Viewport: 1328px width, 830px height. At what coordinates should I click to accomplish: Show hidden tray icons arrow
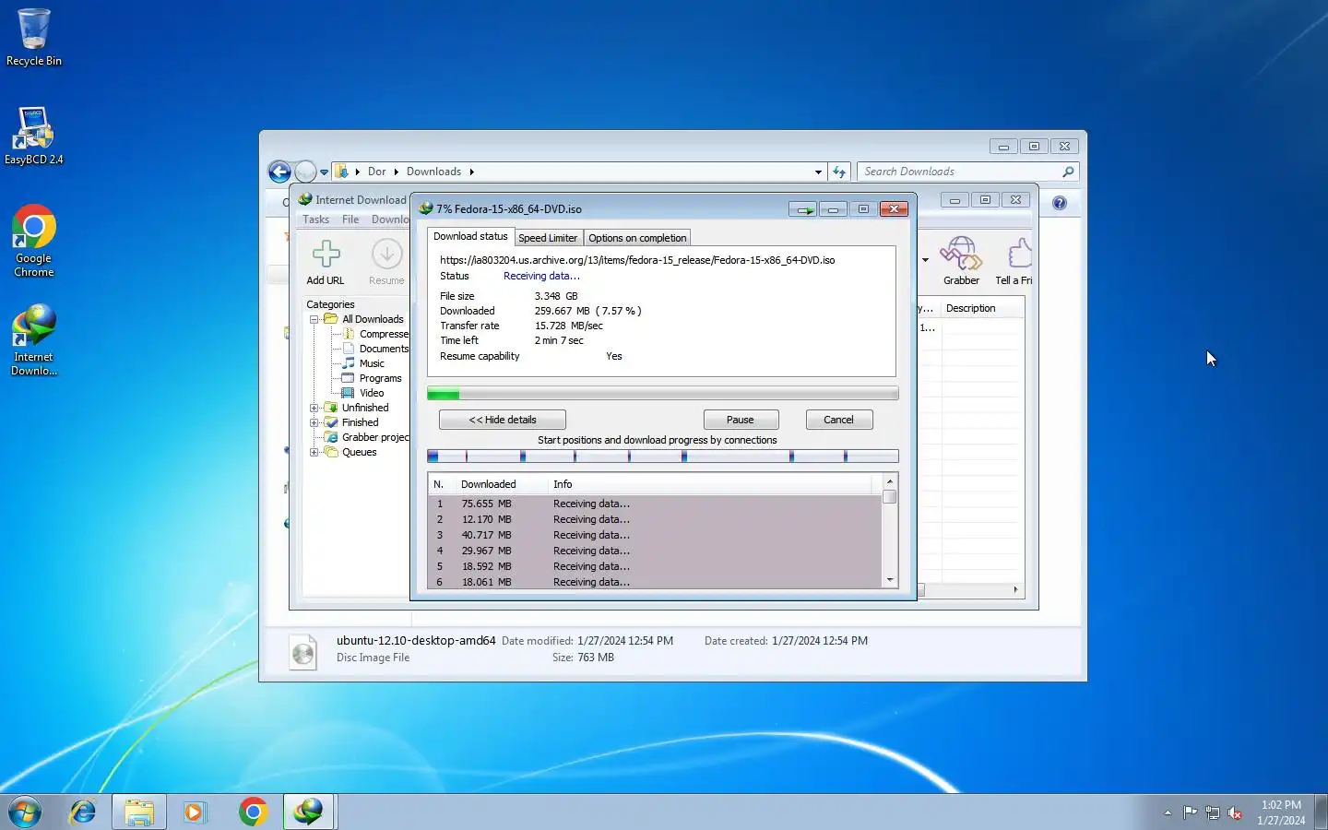pyautogui.click(x=1168, y=812)
